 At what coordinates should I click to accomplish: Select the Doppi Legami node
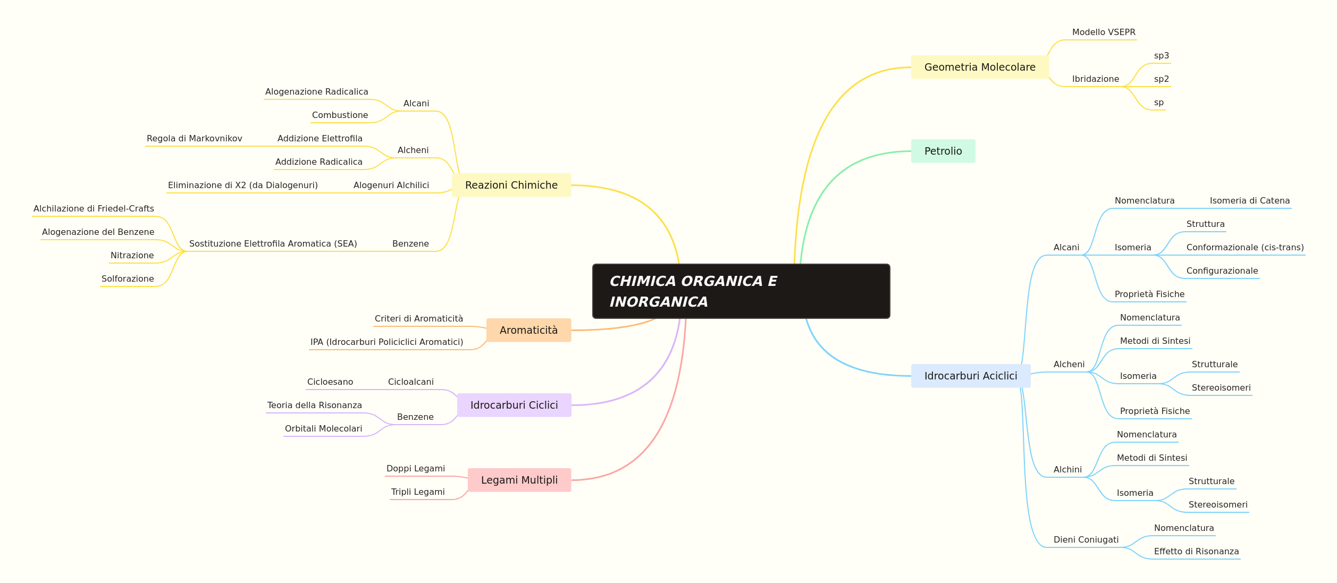point(416,469)
